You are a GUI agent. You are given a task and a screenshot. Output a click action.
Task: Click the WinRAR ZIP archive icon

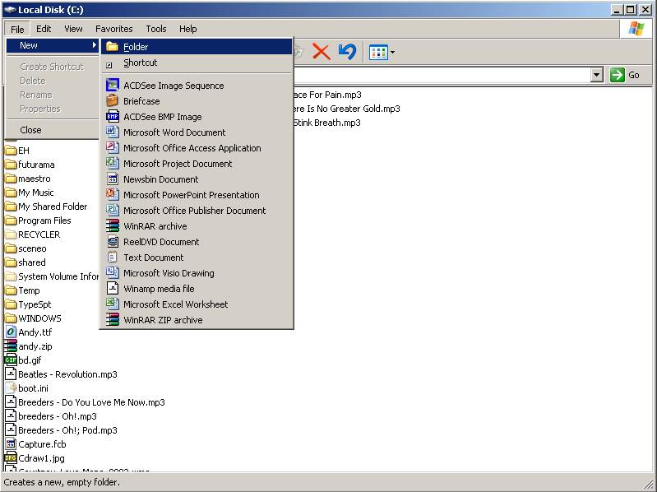pos(113,320)
